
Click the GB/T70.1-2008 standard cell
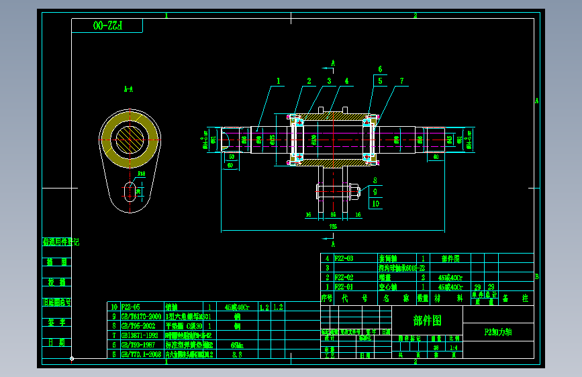141,354
